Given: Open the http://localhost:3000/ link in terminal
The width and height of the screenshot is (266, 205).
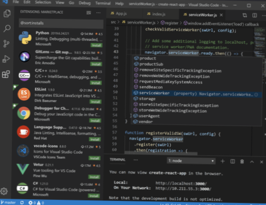Looking at the screenshot, I should tap(181, 183).
